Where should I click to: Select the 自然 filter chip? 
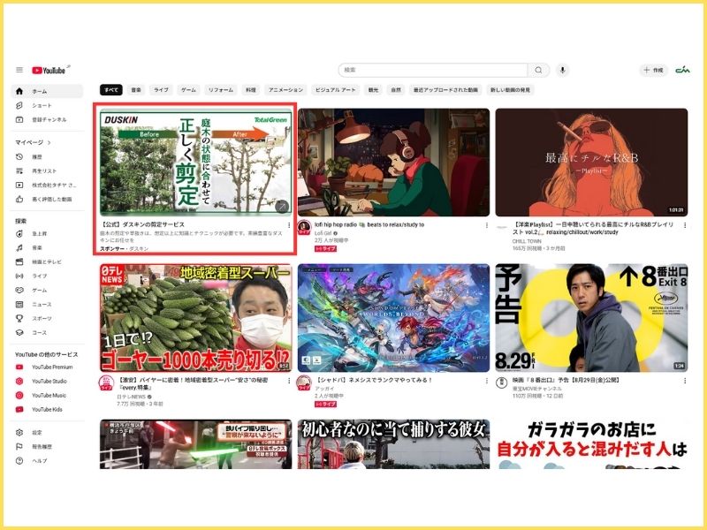coord(395,90)
